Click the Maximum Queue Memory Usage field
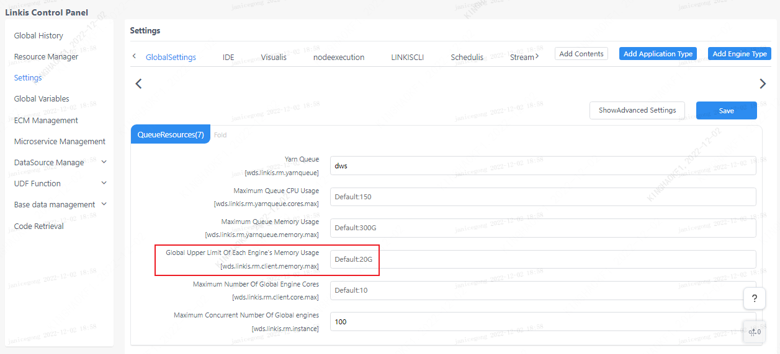Viewport: 780px width, 354px height. tap(542, 228)
